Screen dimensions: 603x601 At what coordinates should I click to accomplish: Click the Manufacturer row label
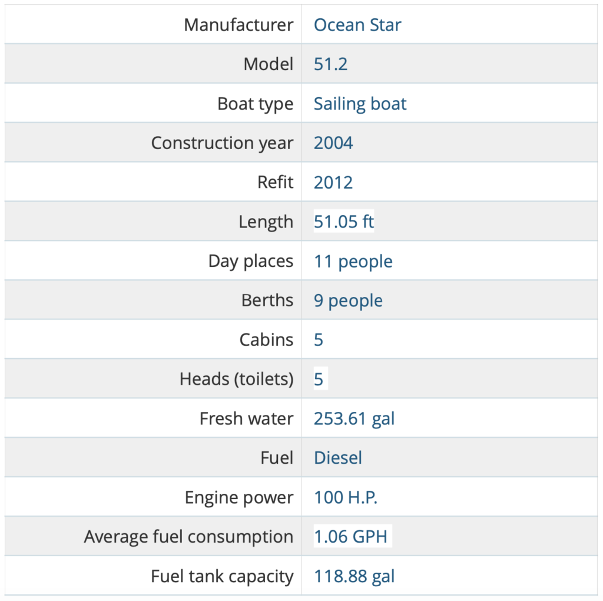click(238, 25)
